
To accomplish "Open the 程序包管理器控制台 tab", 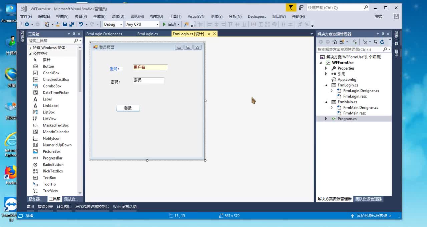I will click(x=92, y=207).
